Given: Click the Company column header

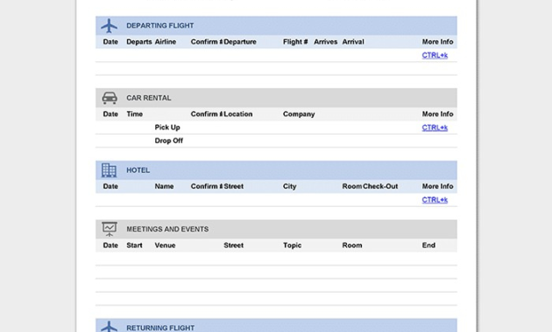Looking at the screenshot, I should pos(299,114).
